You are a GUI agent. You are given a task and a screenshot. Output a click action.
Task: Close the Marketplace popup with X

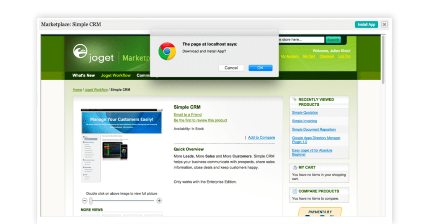point(384,25)
